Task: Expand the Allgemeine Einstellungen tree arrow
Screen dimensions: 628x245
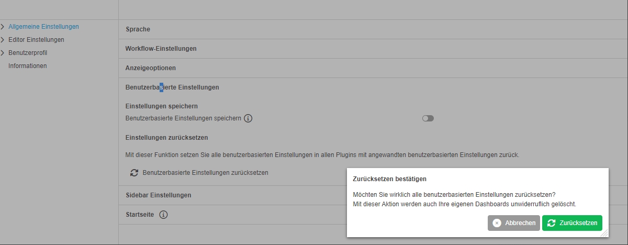Action: click(3, 26)
